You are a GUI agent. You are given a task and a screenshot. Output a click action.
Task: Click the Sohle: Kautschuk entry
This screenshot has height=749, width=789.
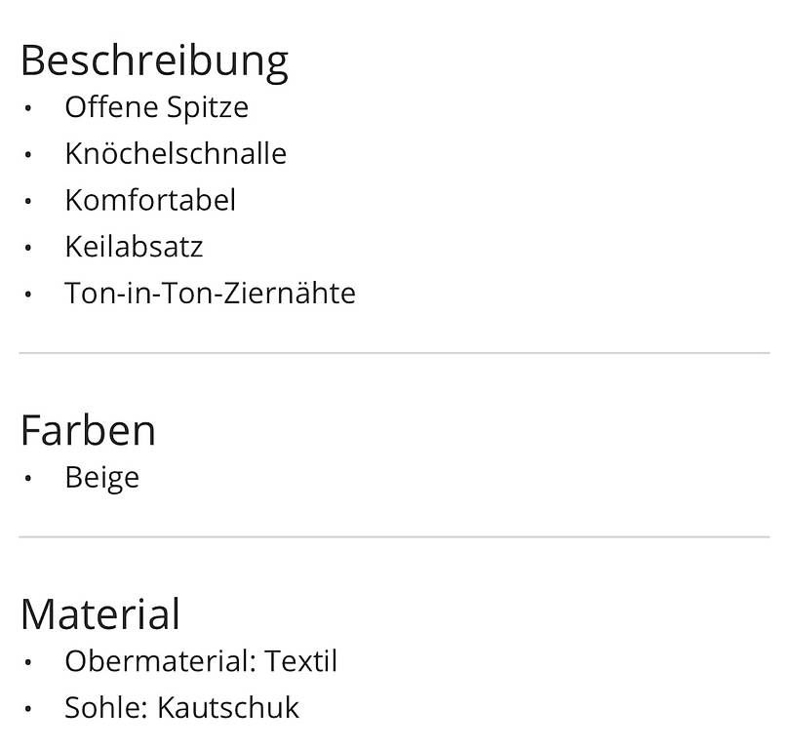point(181,708)
